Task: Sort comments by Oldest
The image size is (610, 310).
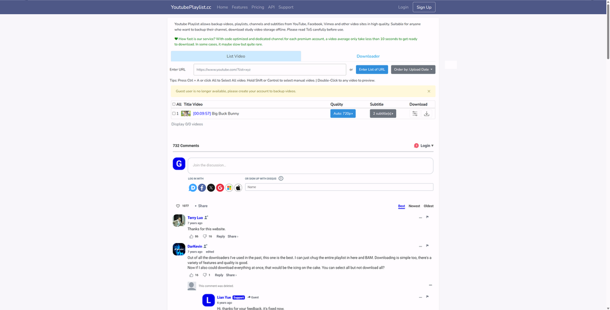Action: coord(429,206)
